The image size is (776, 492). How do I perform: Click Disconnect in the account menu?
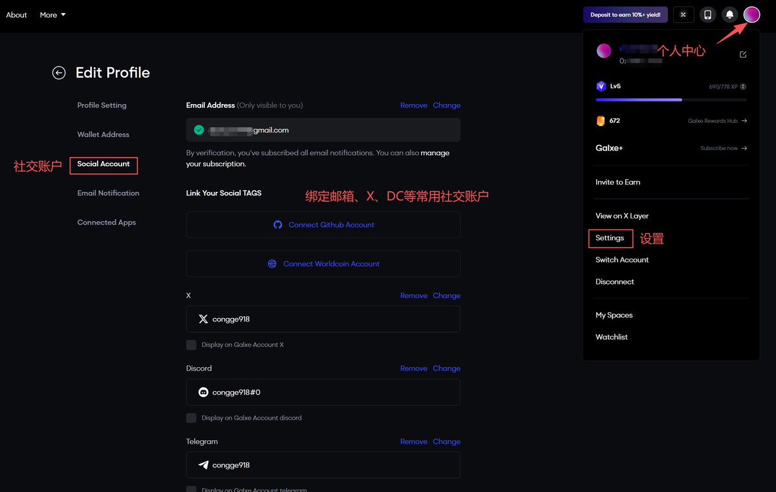615,282
